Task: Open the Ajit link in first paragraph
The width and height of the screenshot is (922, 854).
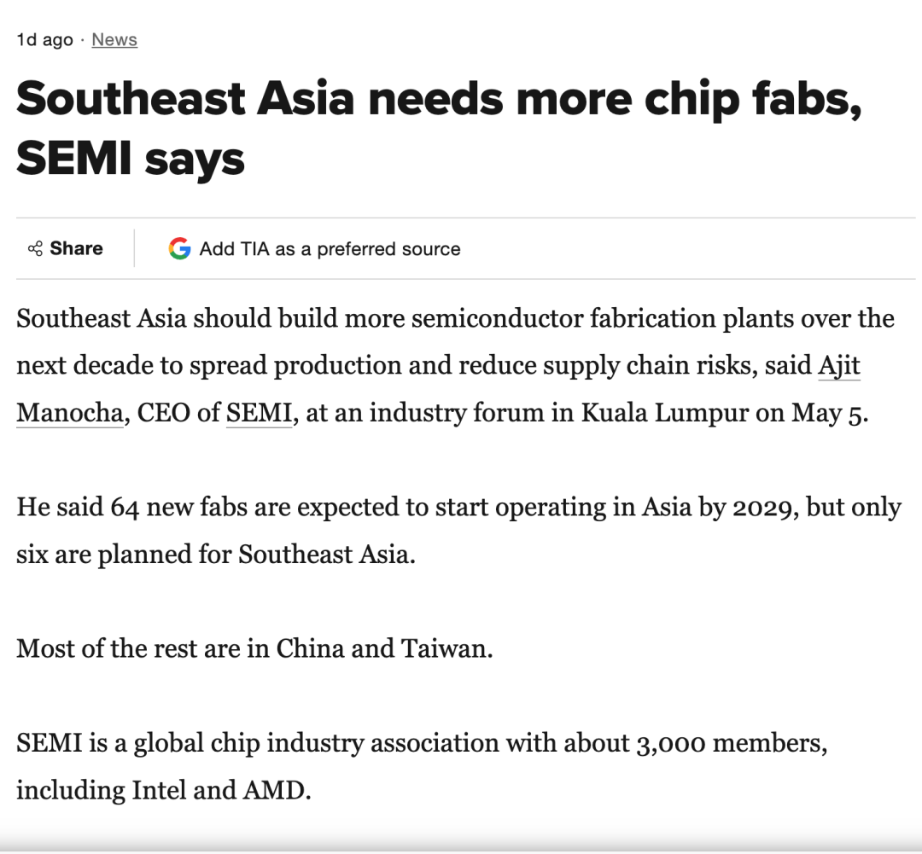Action: tap(839, 366)
